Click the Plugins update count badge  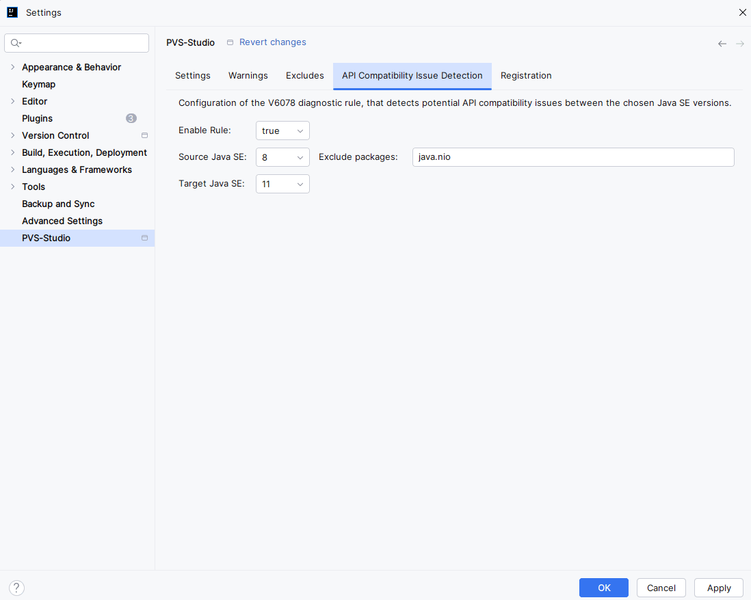[131, 118]
